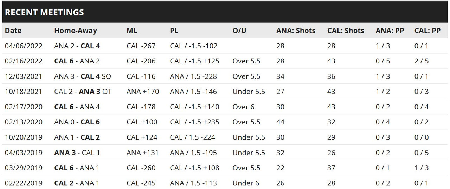This screenshot has width=450, height=189.
Task: Click the Under 6 total in last row
Action: [246, 183]
